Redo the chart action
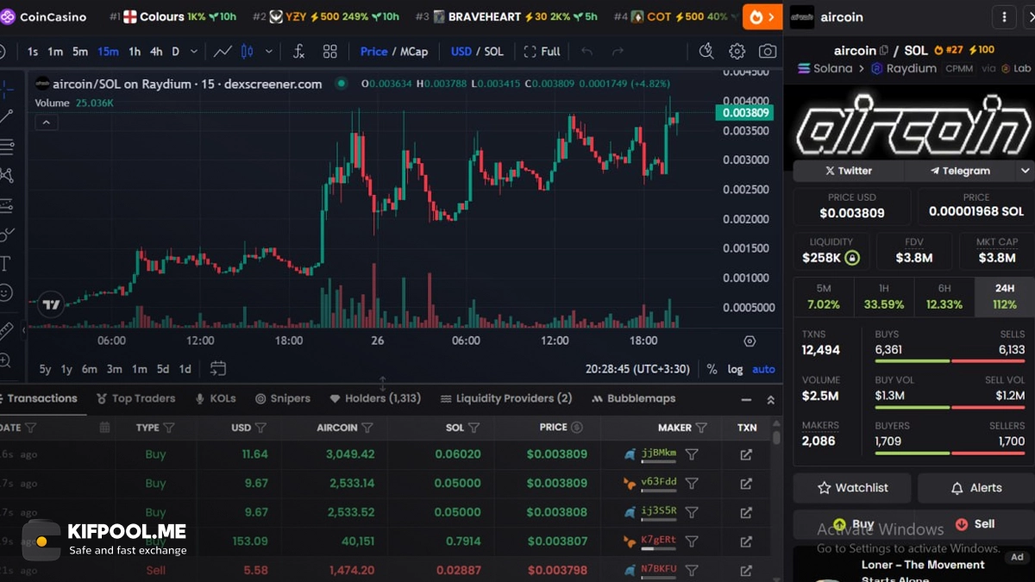The height and width of the screenshot is (582, 1035). [x=618, y=52]
